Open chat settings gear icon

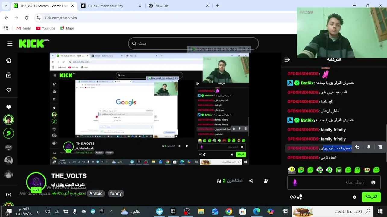pyautogui.click(x=354, y=197)
